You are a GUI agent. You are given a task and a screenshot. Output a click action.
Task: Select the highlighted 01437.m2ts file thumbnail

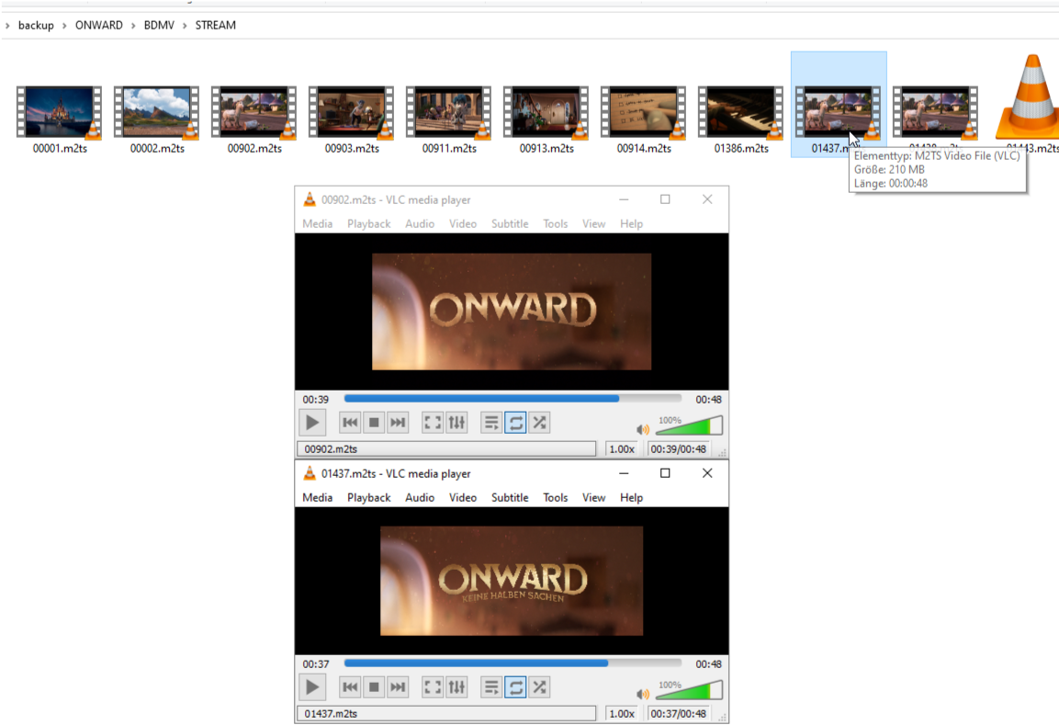point(839,112)
